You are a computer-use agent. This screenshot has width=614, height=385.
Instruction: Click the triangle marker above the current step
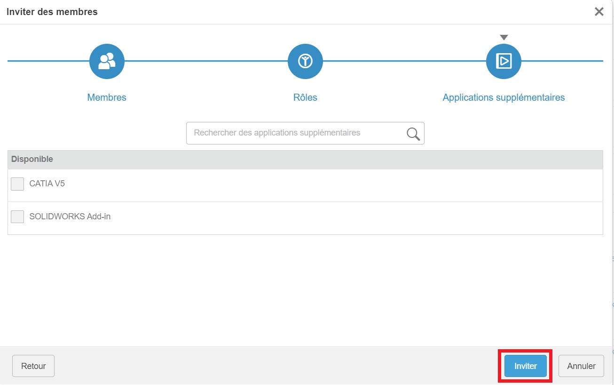(x=504, y=38)
